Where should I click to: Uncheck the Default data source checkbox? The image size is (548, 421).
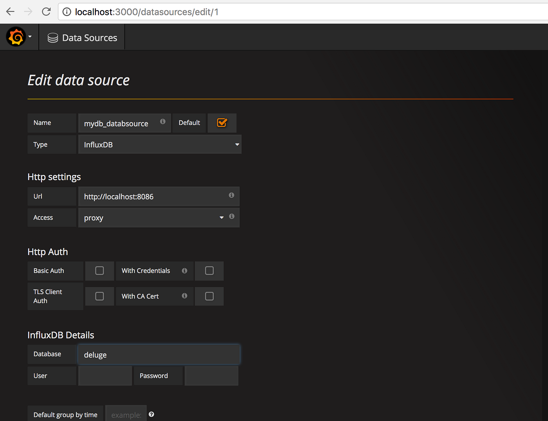point(222,123)
